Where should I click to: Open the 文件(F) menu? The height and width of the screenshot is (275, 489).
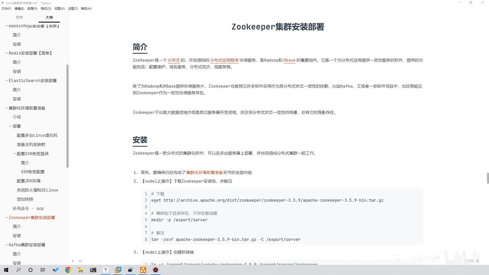pos(6,8)
